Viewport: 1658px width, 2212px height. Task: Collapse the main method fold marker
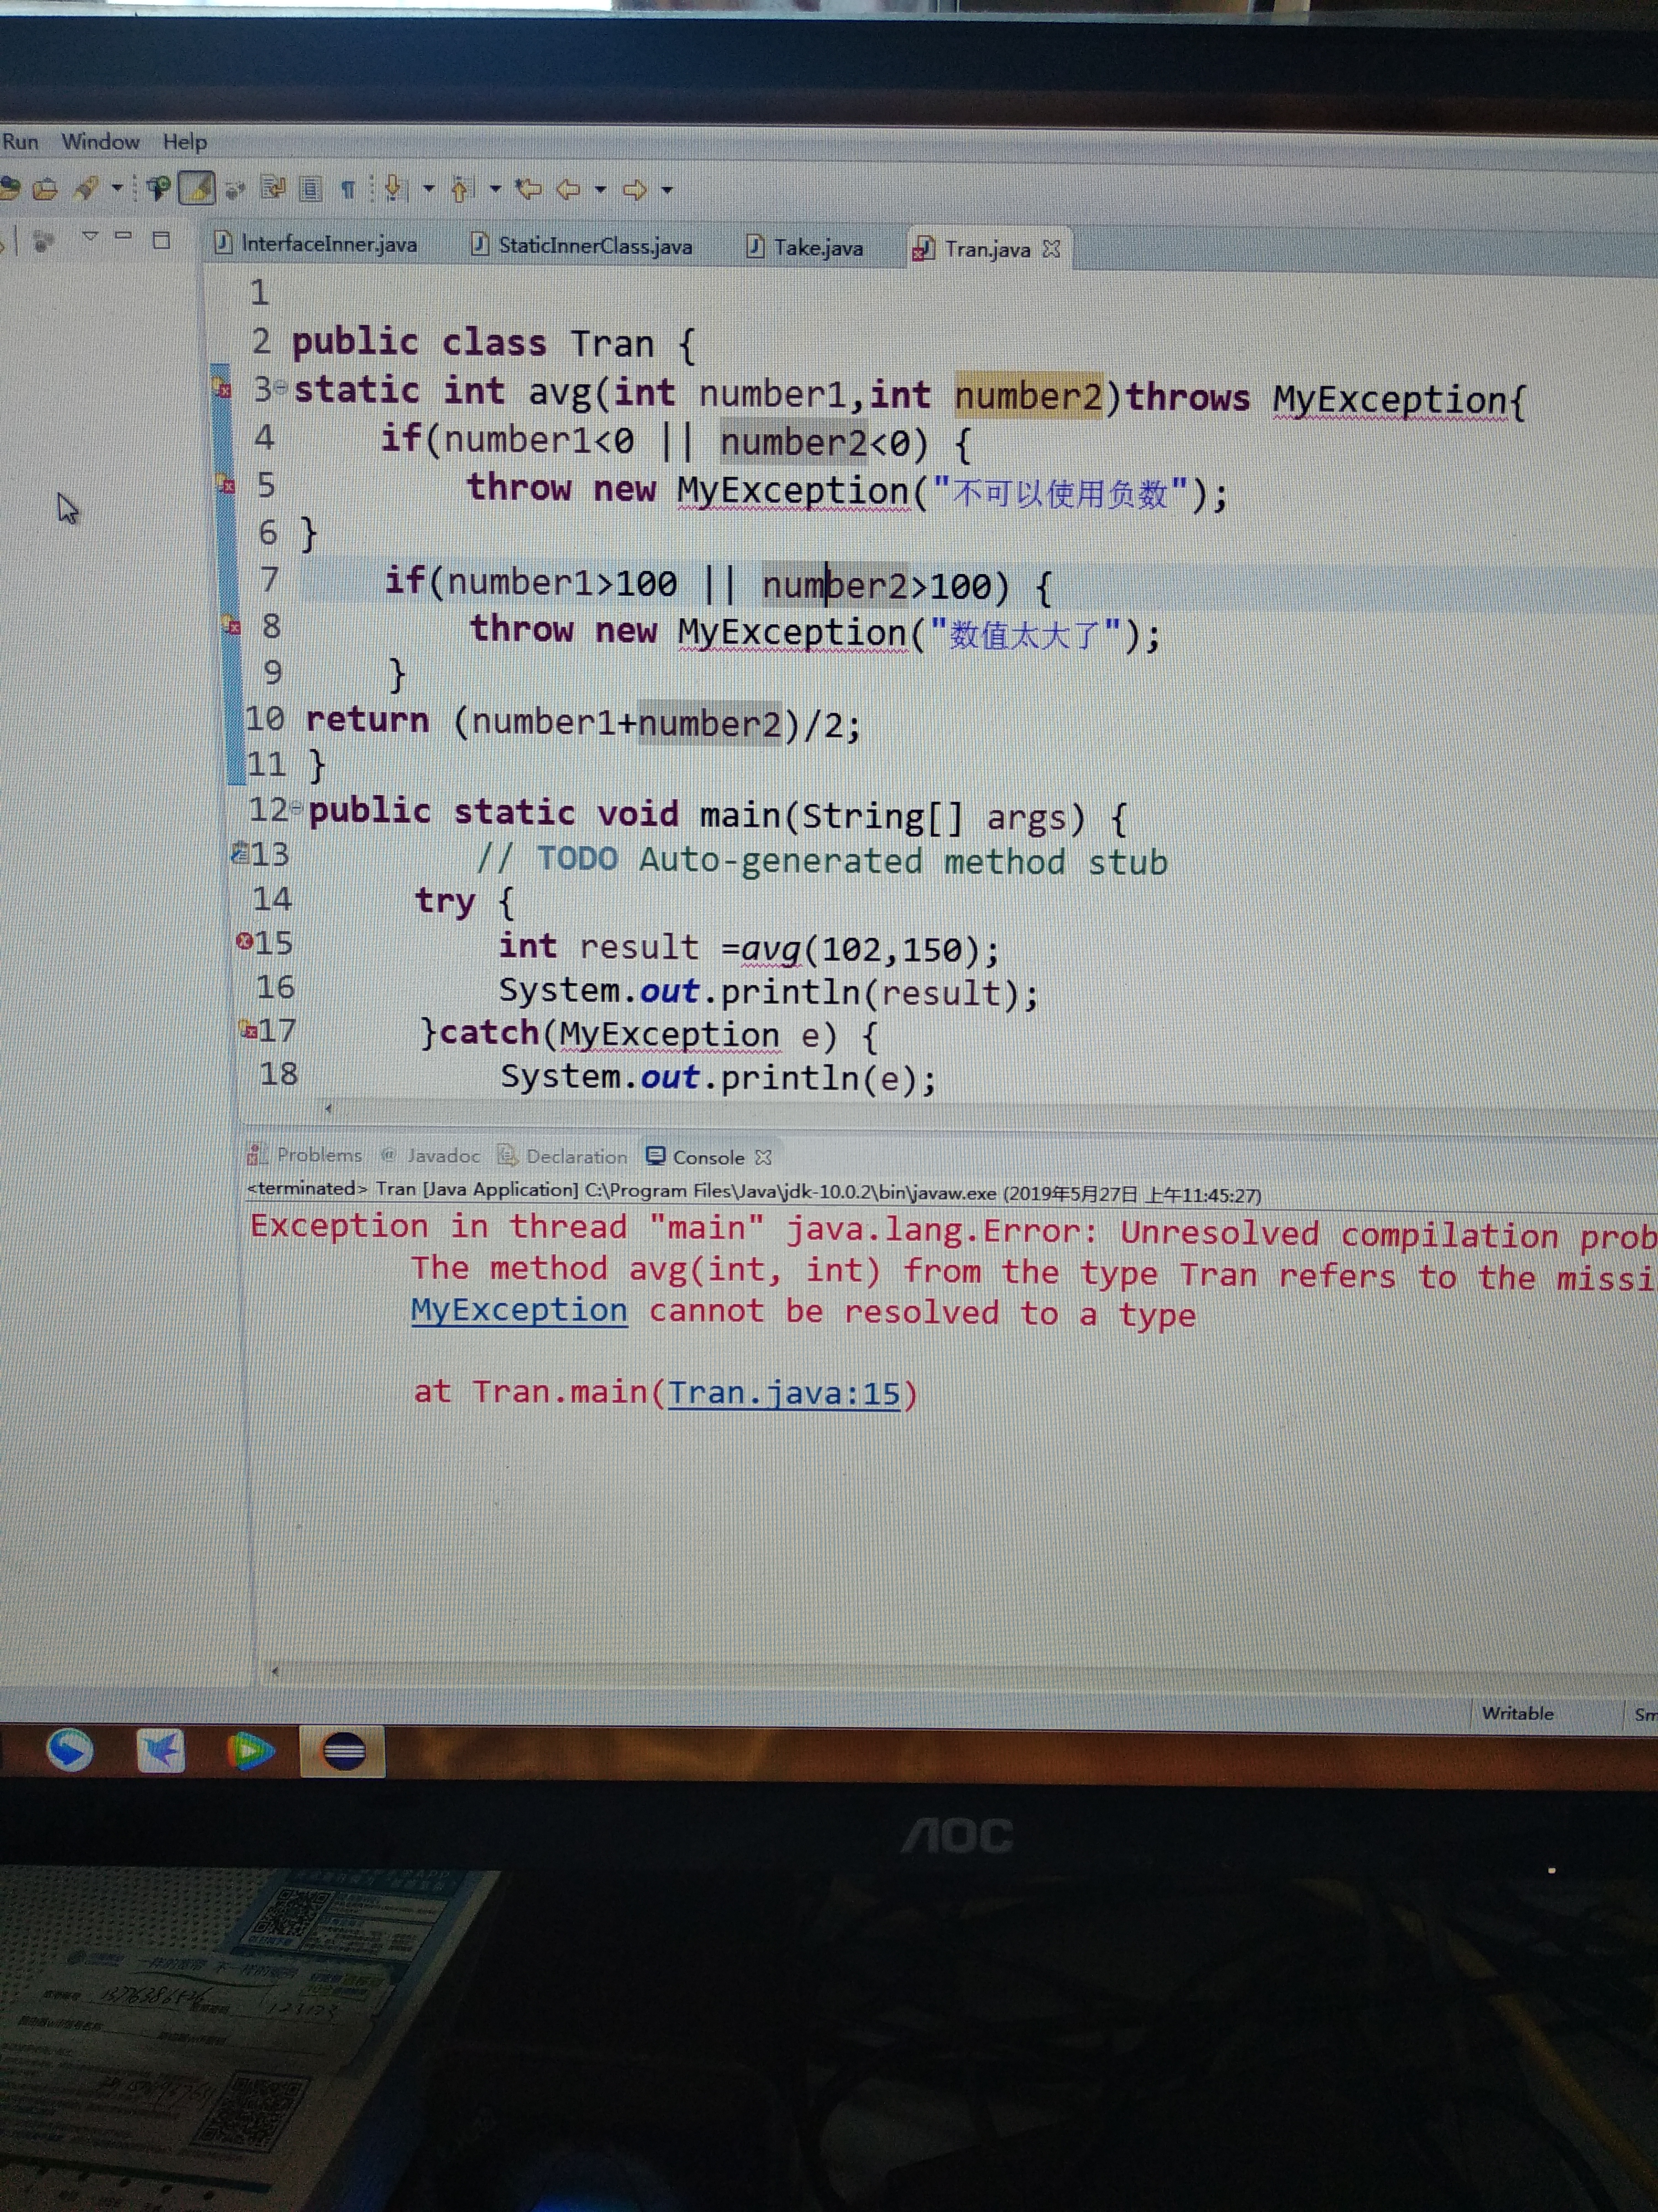point(297,808)
